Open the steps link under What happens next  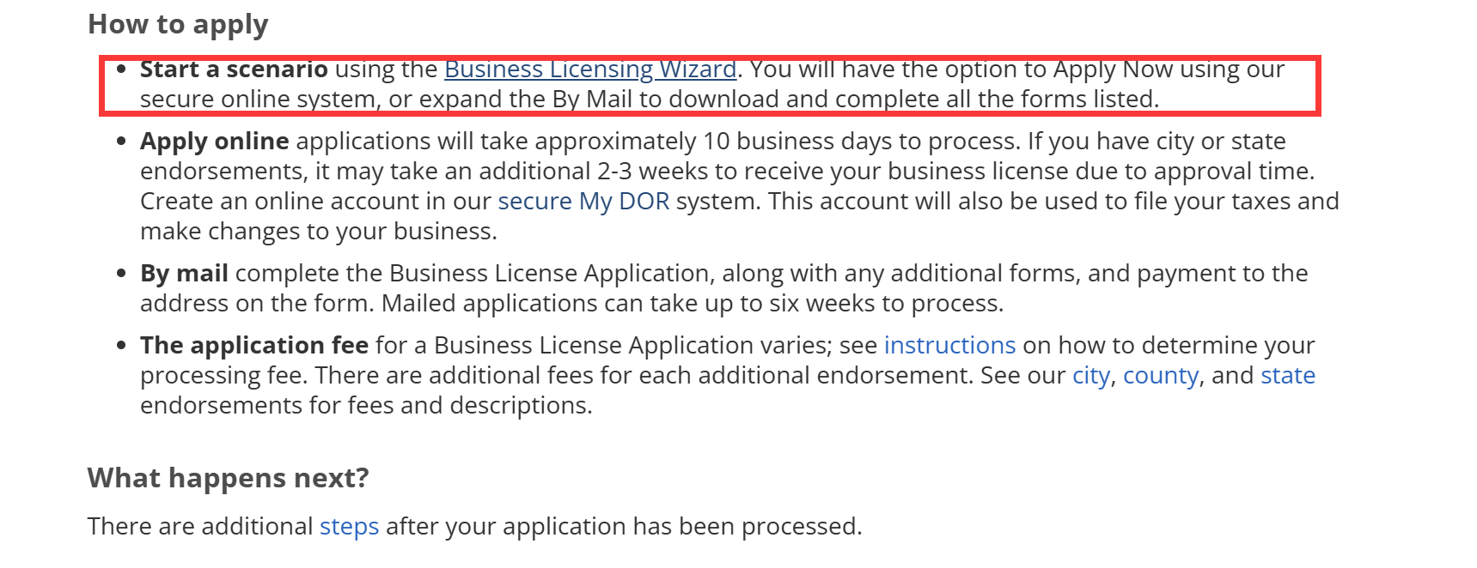click(349, 527)
